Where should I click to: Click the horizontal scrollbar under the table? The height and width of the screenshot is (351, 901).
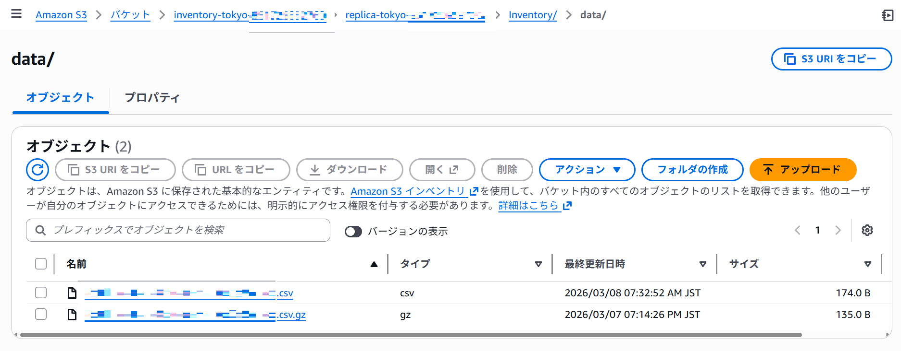coord(410,335)
